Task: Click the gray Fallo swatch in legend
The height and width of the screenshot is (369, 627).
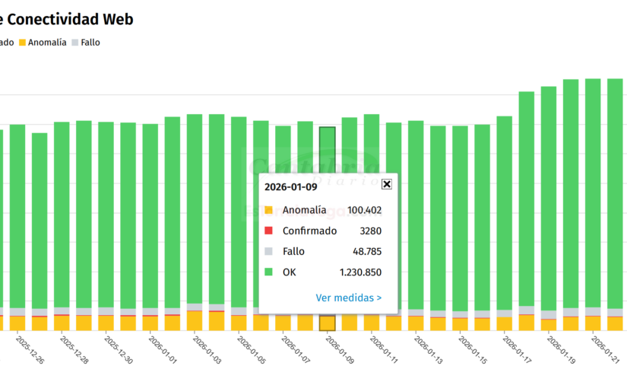Action: [x=75, y=43]
